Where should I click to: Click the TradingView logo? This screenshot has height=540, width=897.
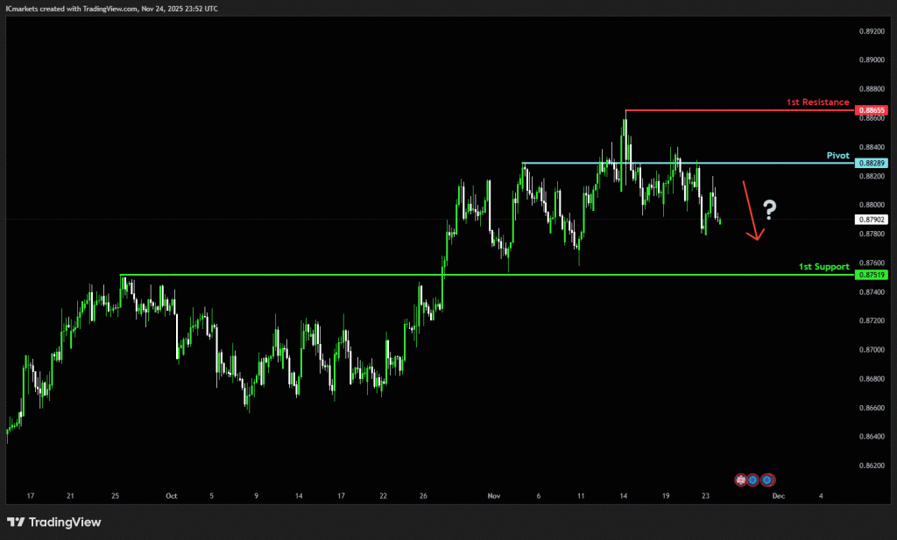point(54,522)
